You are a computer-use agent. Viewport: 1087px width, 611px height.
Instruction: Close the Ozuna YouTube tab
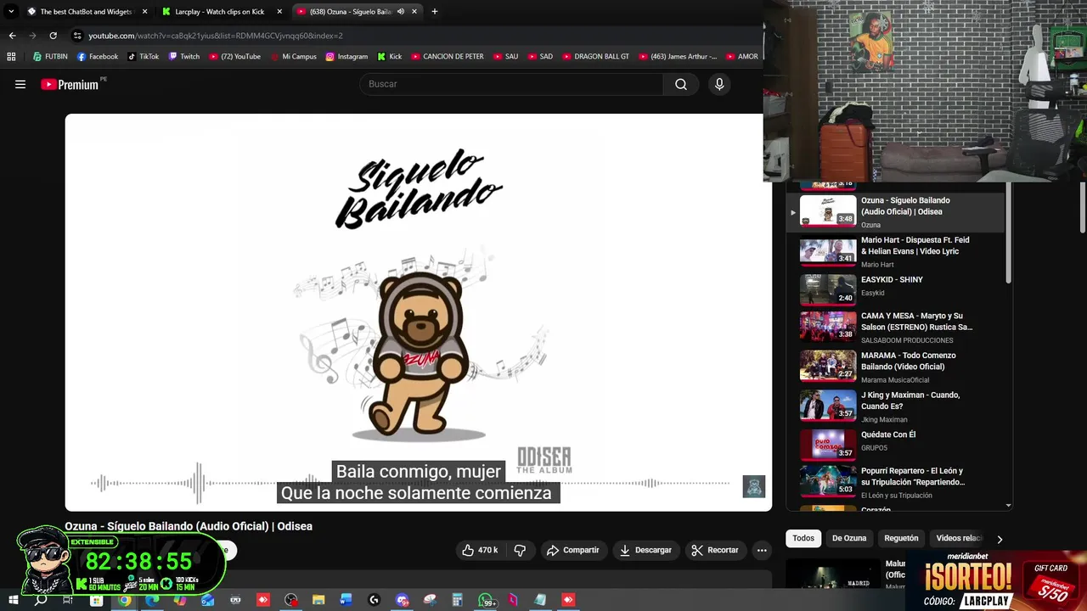click(x=414, y=12)
